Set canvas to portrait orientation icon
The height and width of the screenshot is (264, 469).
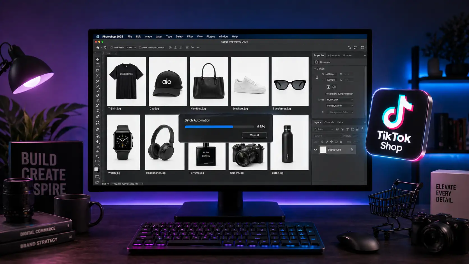pos(328,87)
